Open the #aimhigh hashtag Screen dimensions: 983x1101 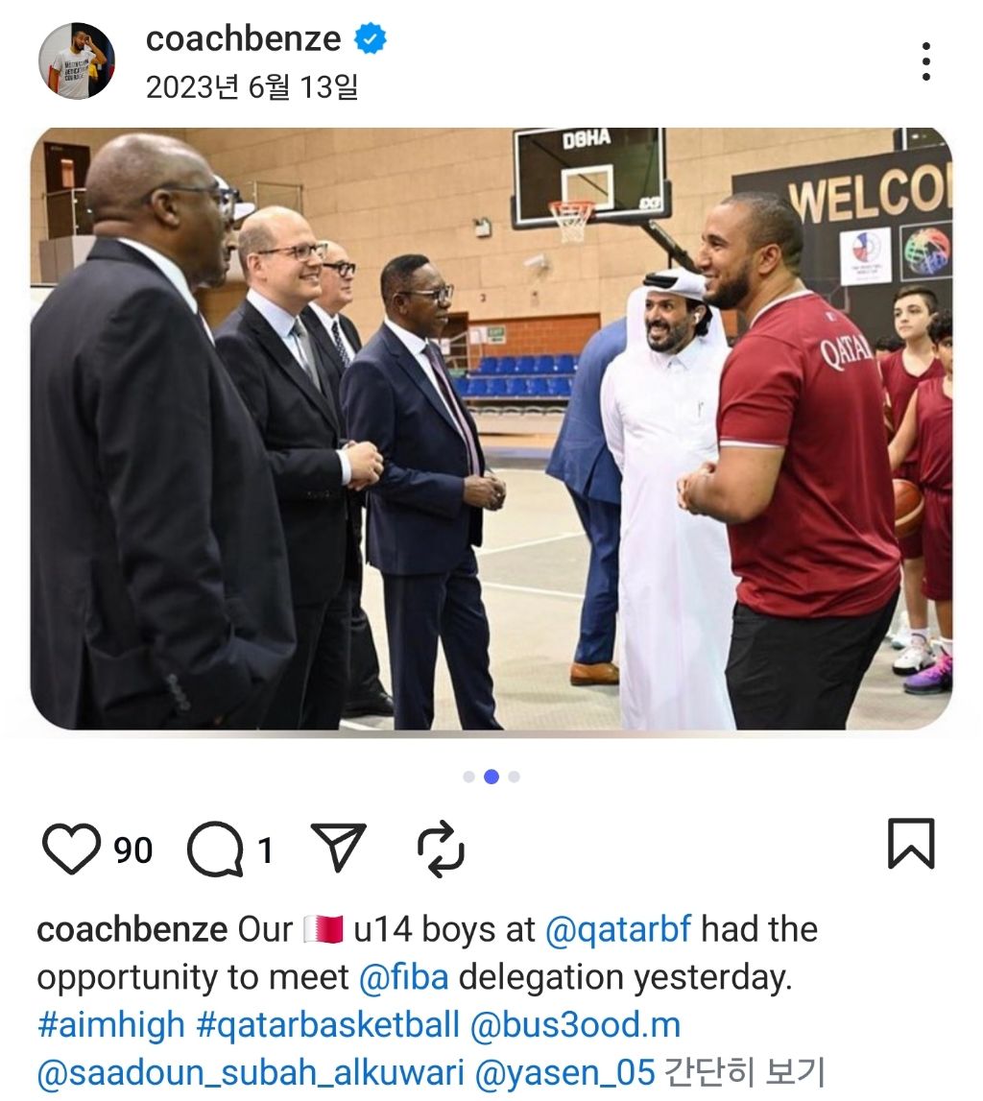[111, 1024]
